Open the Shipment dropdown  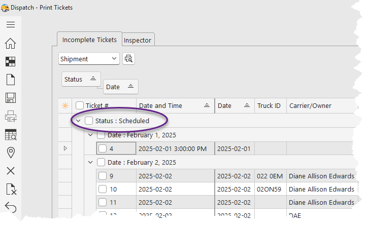(x=89, y=59)
